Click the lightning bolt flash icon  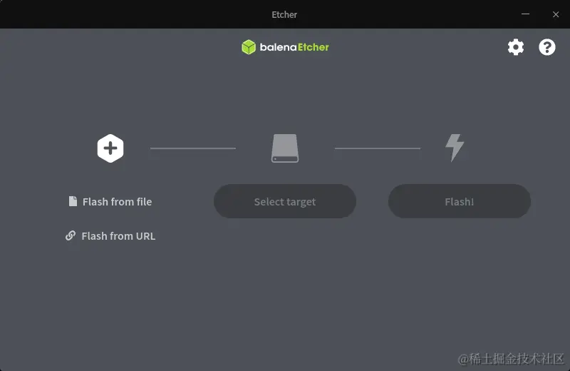(455, 148)
